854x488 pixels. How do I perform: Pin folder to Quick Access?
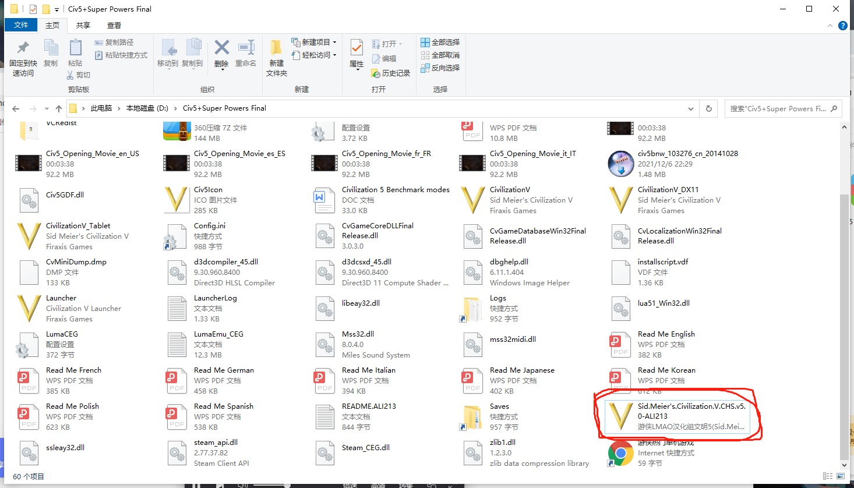(23, 58)
